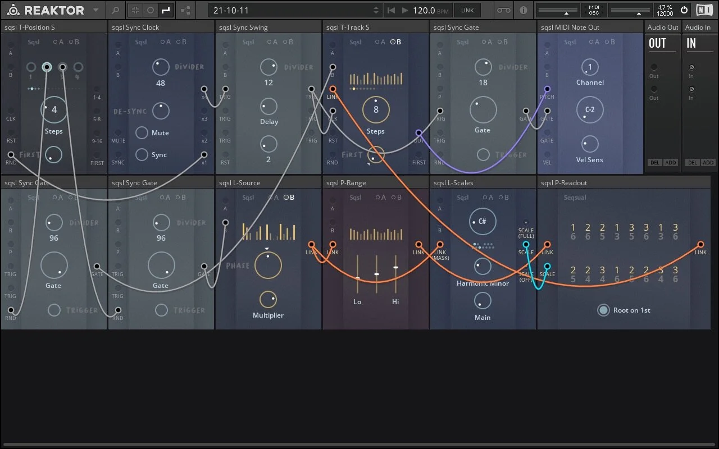Click the MIDI OSC activity indicator

(593, 10)
